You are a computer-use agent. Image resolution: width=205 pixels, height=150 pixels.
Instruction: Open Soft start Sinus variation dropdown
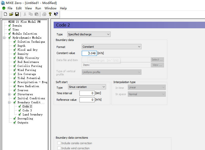pos(87,87)
